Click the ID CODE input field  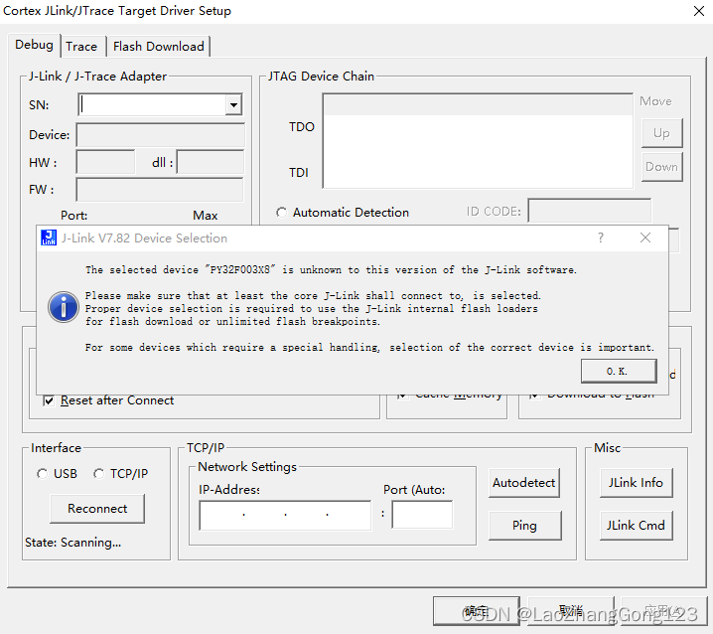[x=589, y=211]
